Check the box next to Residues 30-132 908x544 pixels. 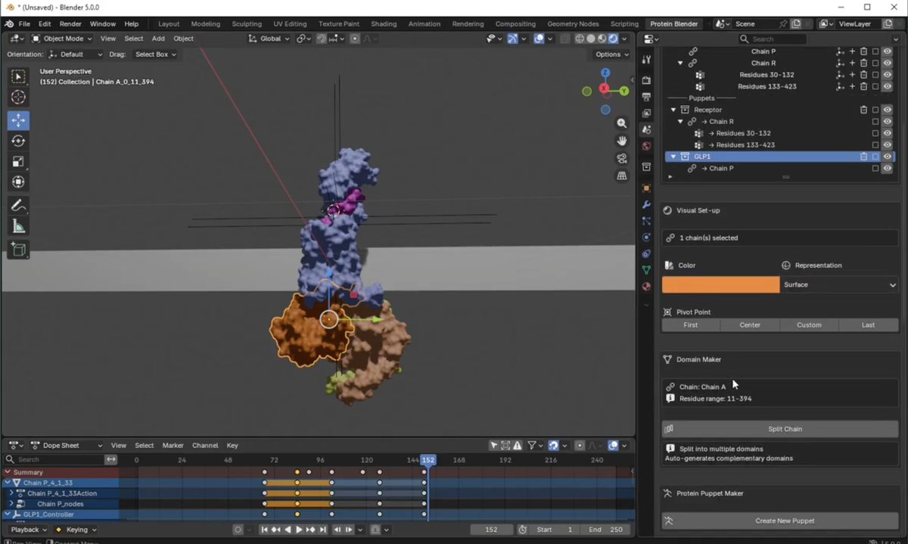pos(875,75)
